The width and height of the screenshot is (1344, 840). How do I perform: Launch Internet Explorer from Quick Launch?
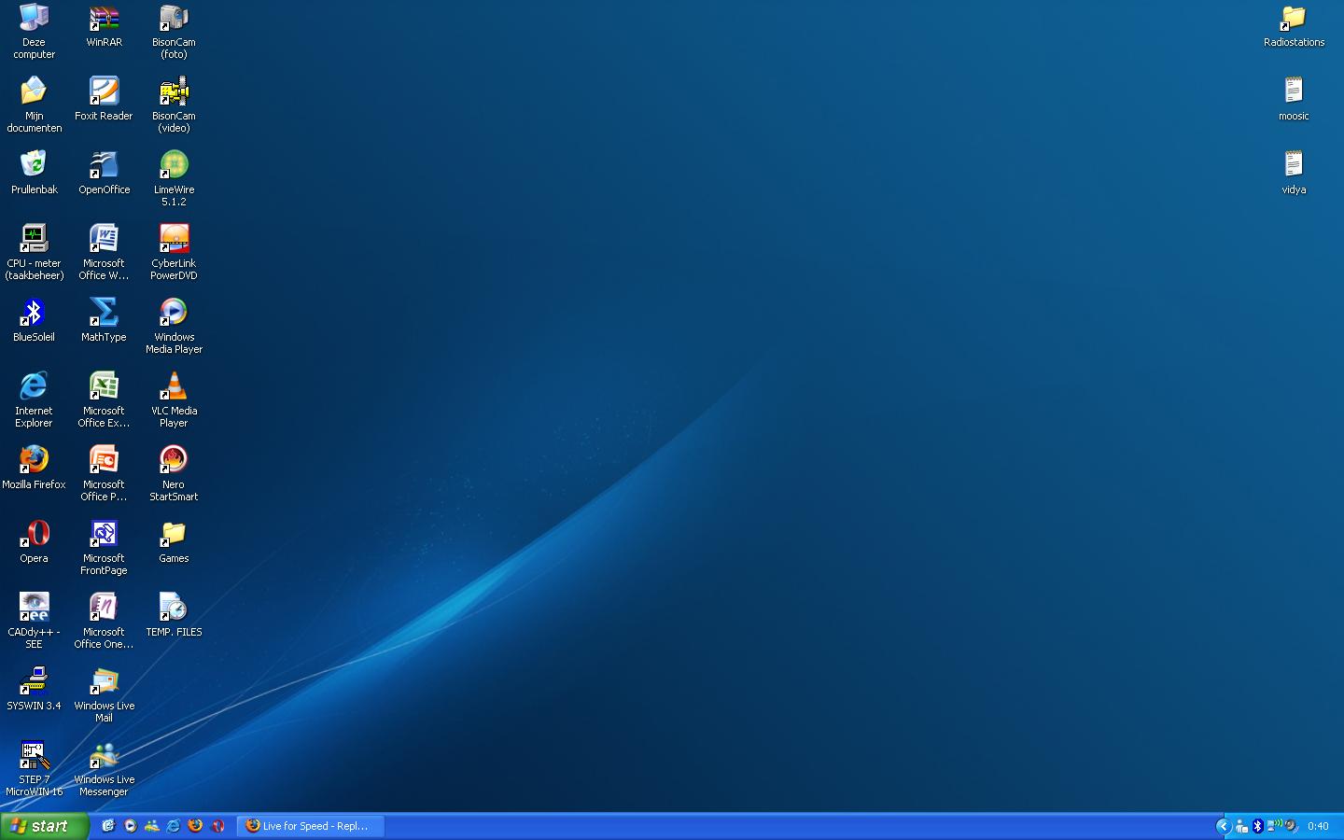[x=173, y=826]
